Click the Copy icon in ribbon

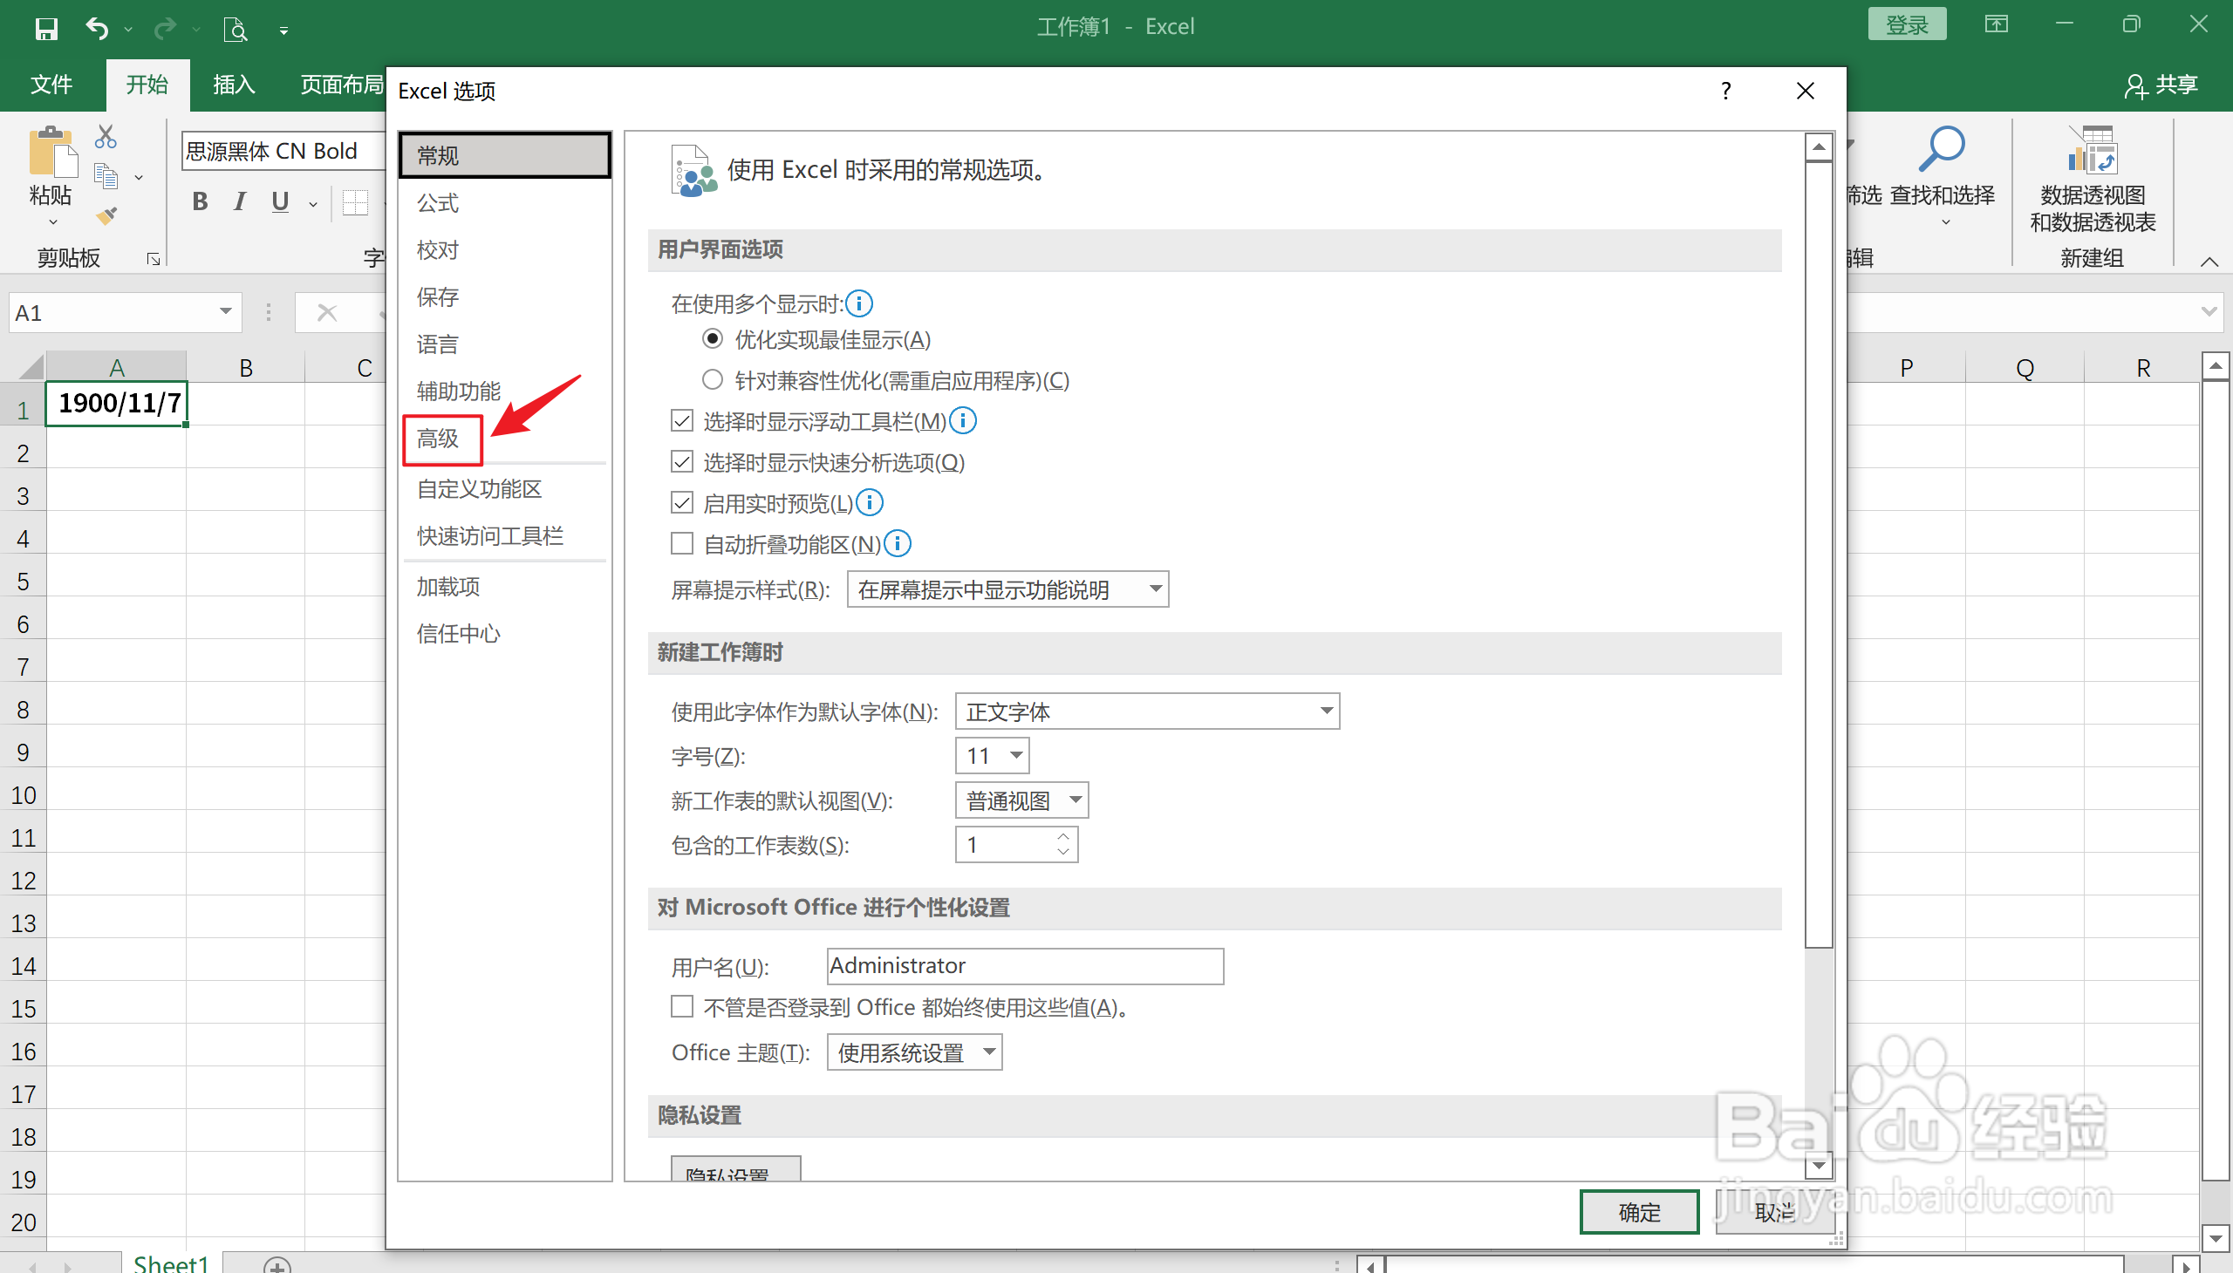pyautogui.click(x=106, y=177)
